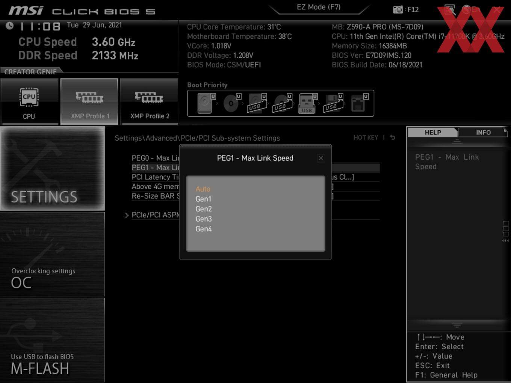Switch to EZ Mode (F7)
511x383 pixels.
coord(319,7)
